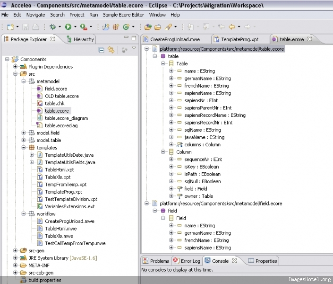
Task: Click the New Java Class icon
Action: [x=126, y=27]
